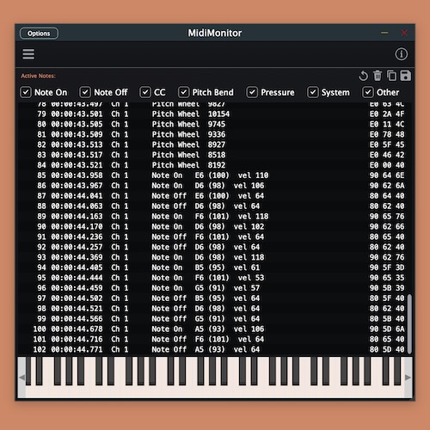Open the Options button
Image resolution: width=430 pixels, height=430 pixels.
[x=39, y=34]
